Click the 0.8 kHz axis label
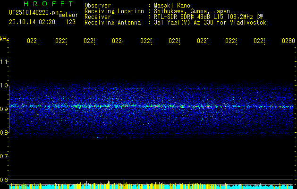Viewport: 297px width, 189px height. click(x=4, y=132)
